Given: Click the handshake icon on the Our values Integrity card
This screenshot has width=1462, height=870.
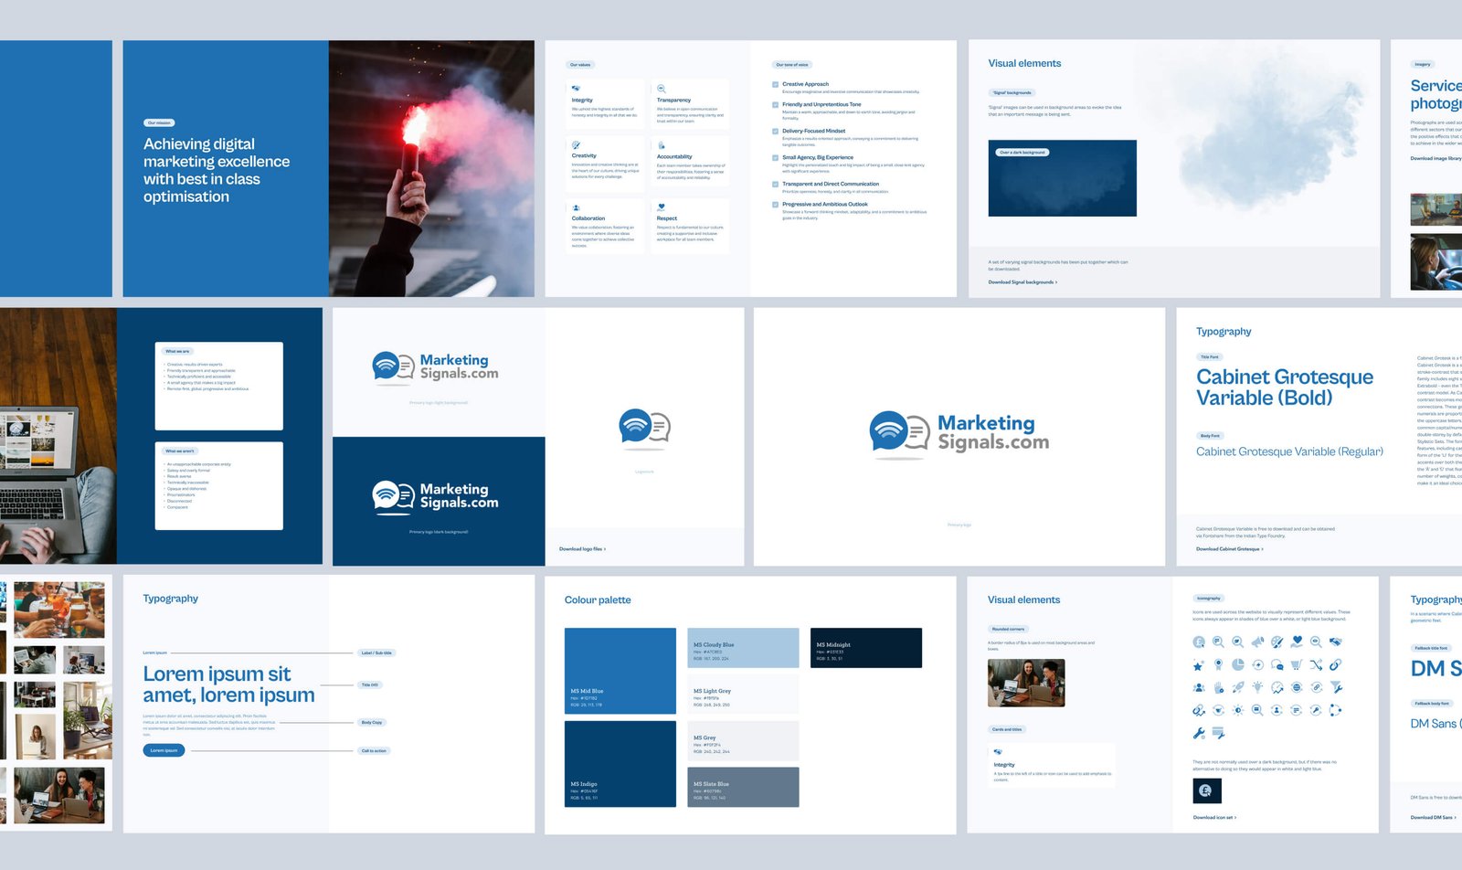Looking at the screenshot, I should coord(576,89).
